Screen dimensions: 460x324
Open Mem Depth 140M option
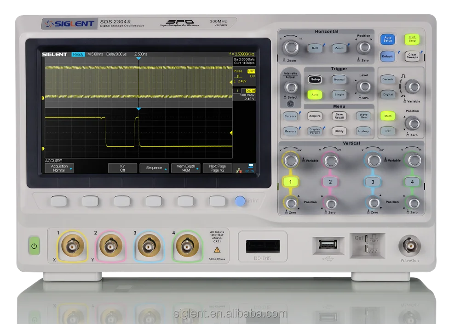point(186,168)
